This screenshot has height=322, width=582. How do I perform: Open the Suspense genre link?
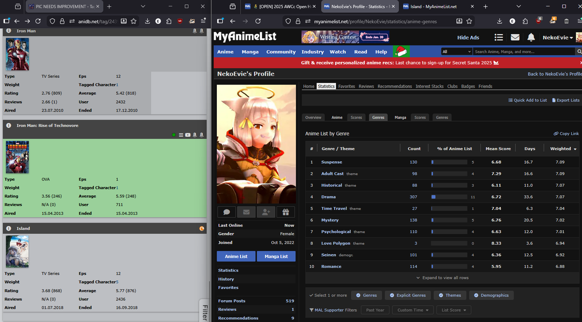tap(331, 162)
